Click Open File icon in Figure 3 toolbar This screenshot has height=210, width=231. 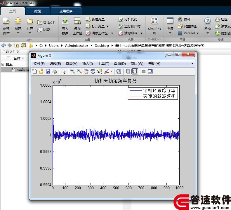coord(41,72)
